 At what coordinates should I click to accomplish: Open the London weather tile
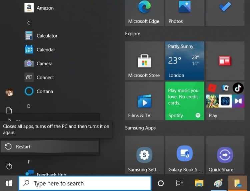coord(185,61)
